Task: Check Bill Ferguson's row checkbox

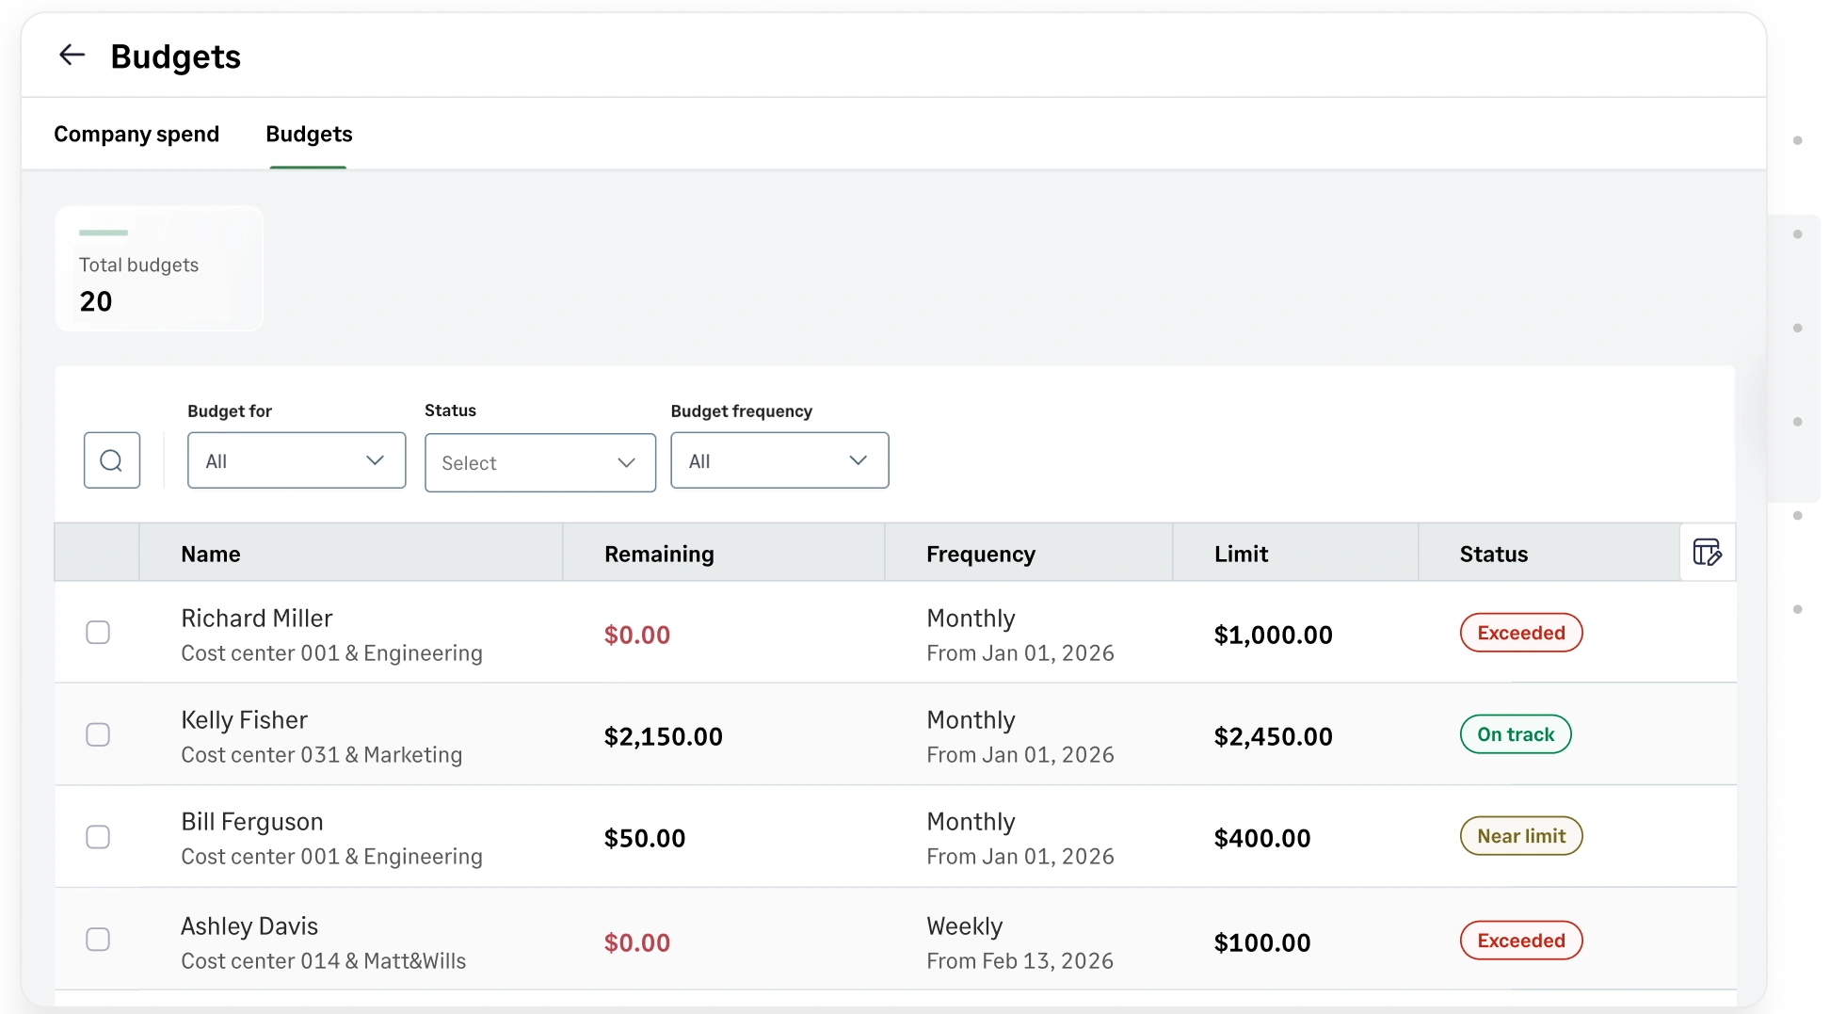Action: [x=98, y=836]
